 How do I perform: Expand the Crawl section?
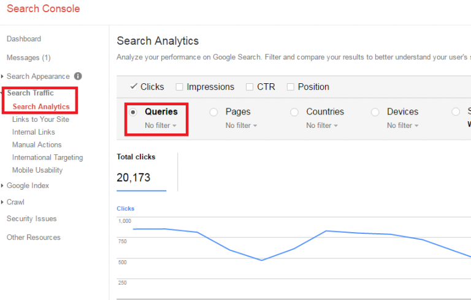click(x=15, y=202)
